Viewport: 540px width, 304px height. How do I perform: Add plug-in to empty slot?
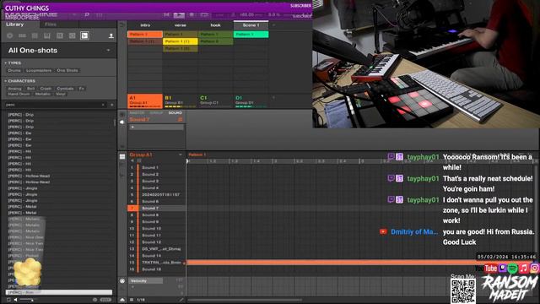pos(156,128)
